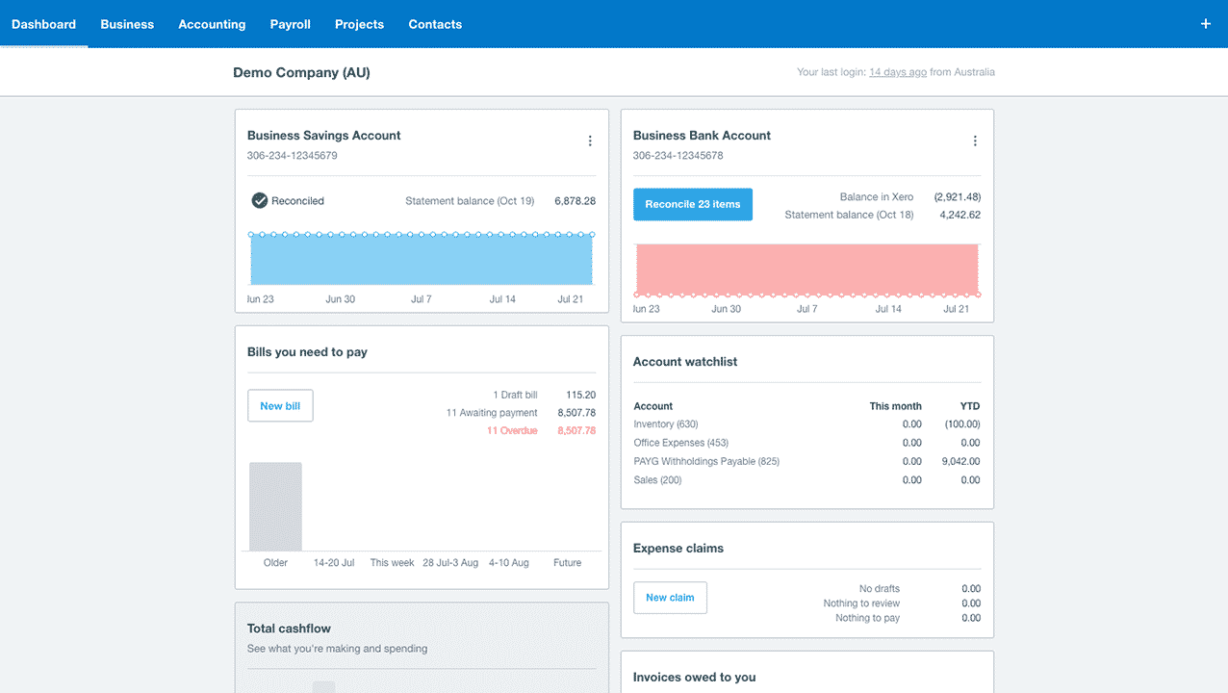
Task: Click savings statement balance 6,878.28
Action: tap(575, 201)
